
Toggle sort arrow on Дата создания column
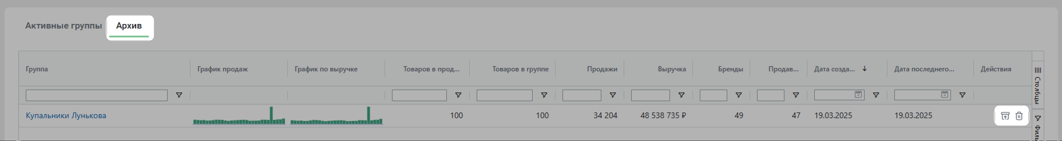pos(865,69)
